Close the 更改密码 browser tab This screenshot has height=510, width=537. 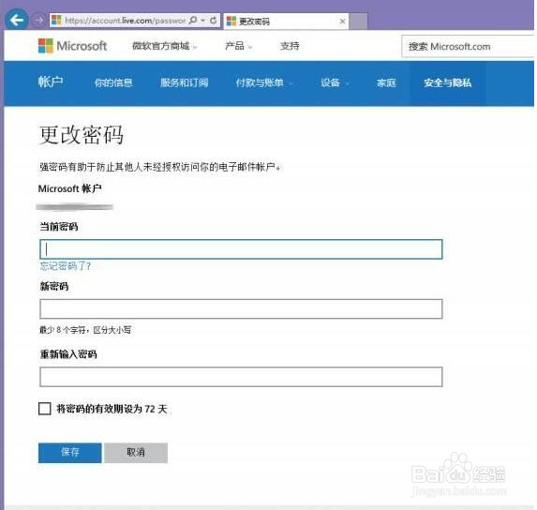[x=342, y=22]
